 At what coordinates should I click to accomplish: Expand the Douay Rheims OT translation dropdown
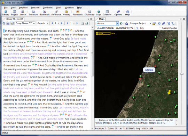pyautogui.click(x=34, y=23)
